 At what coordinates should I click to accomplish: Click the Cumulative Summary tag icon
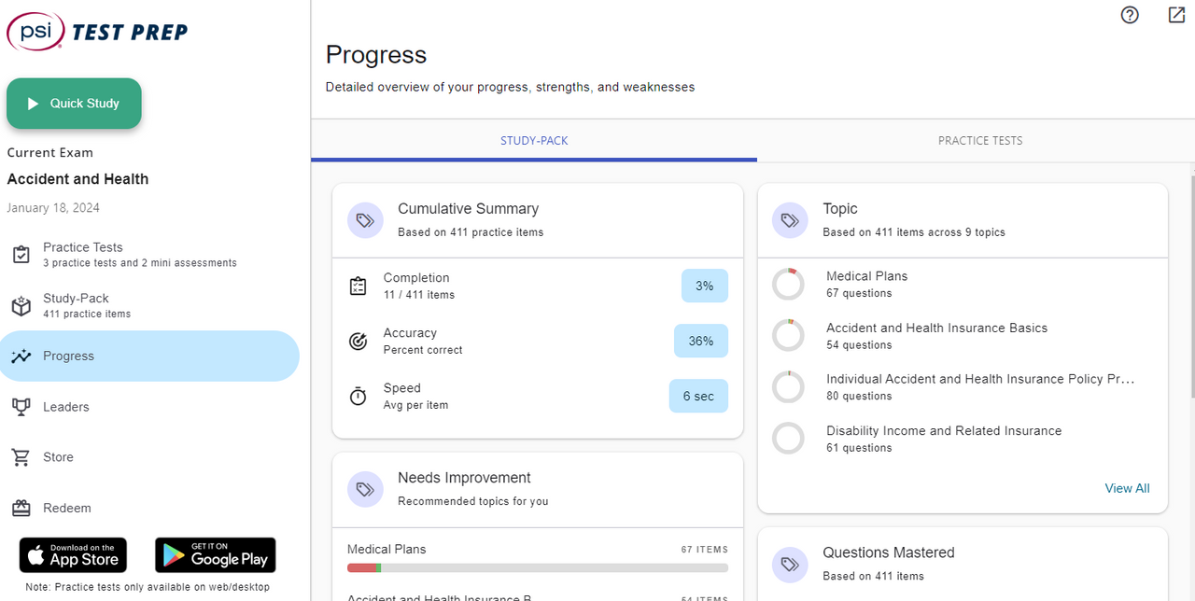[365, 220]
